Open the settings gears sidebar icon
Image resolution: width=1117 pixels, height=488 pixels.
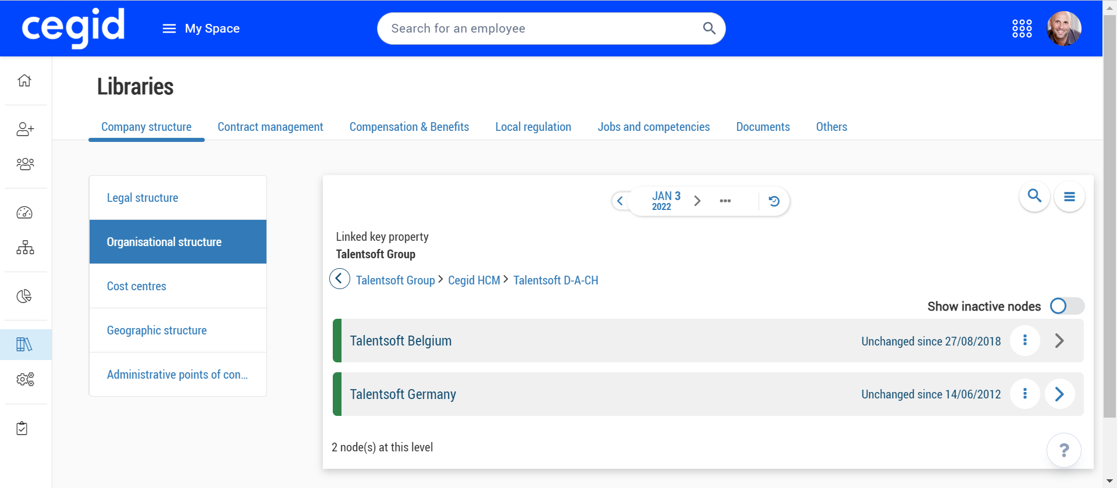[25, 379]
